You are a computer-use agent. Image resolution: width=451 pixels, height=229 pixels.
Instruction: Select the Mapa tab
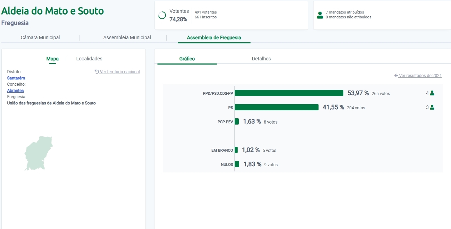tap(52, 59)
